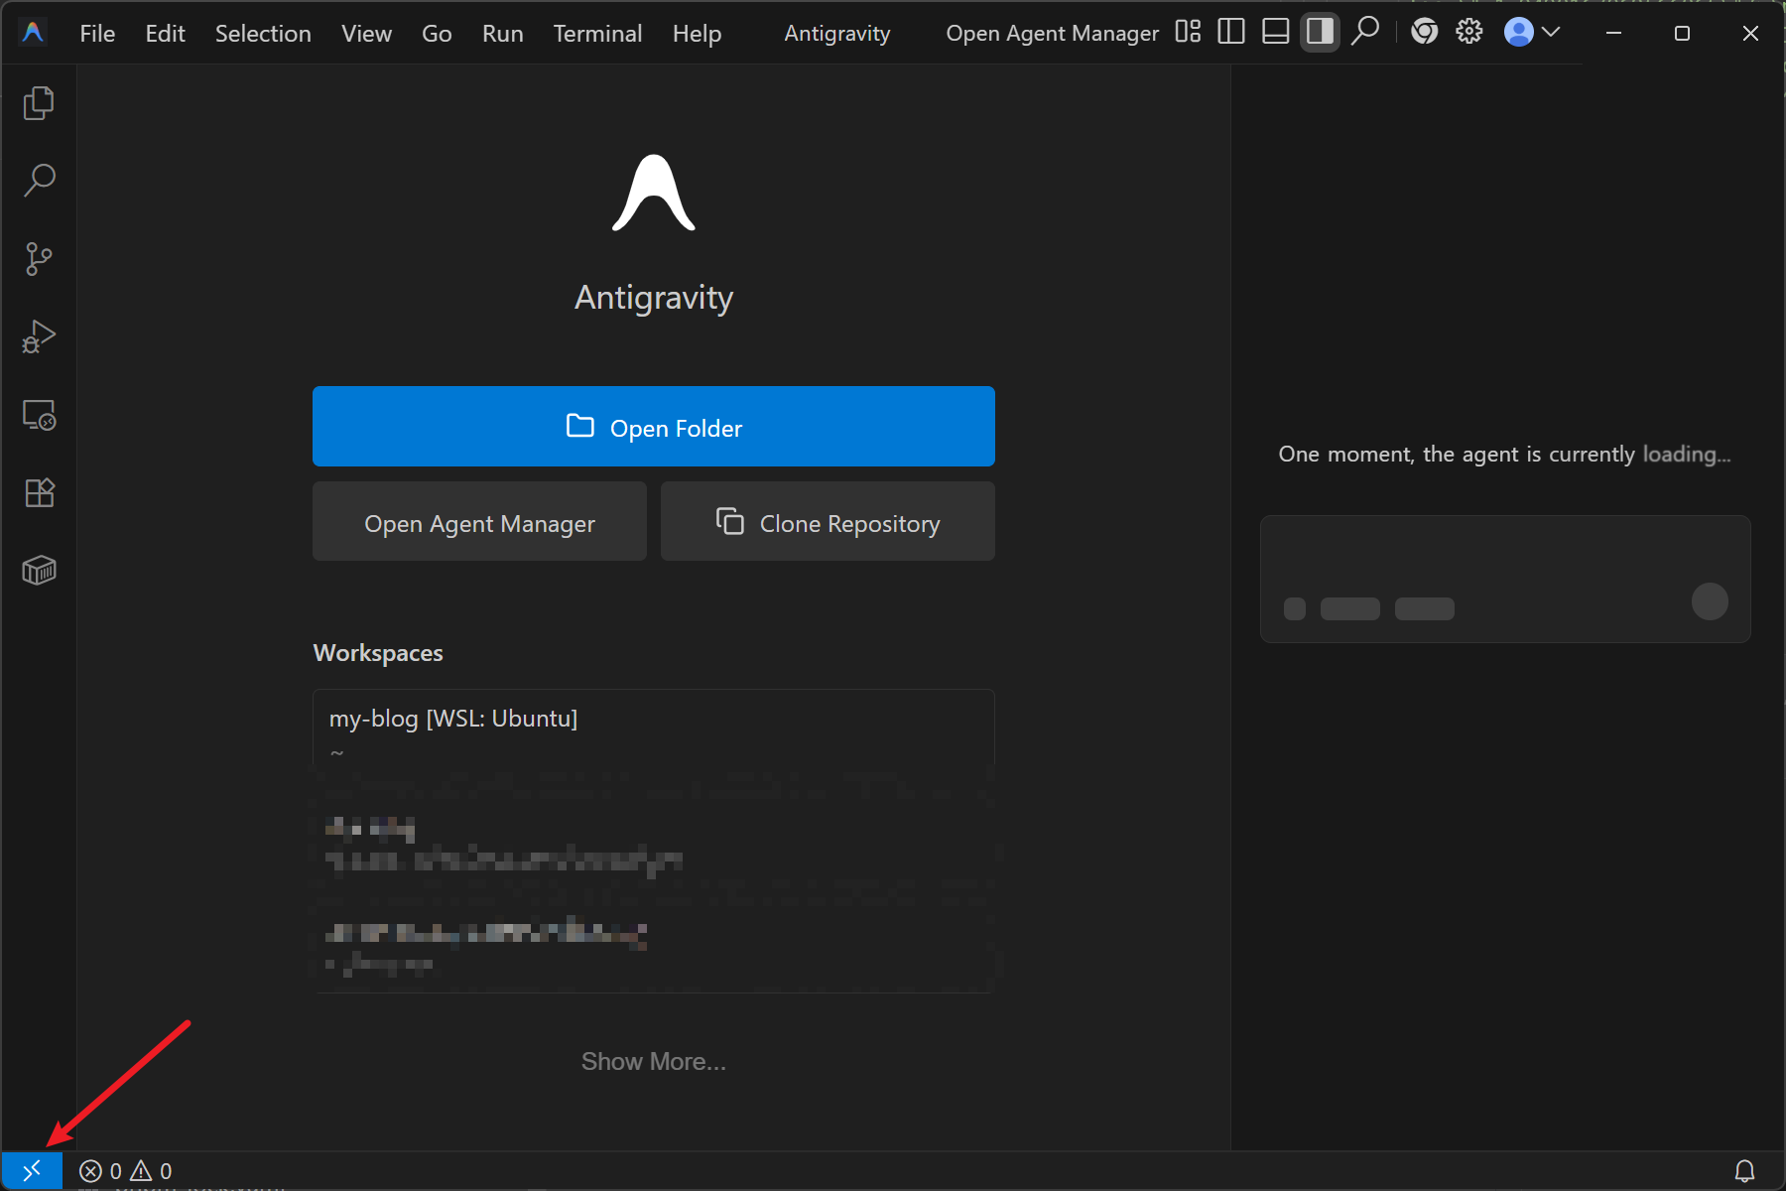Open the Run and Debug view
This screenshot has width=1786, height=1191.
pos(39,337)
